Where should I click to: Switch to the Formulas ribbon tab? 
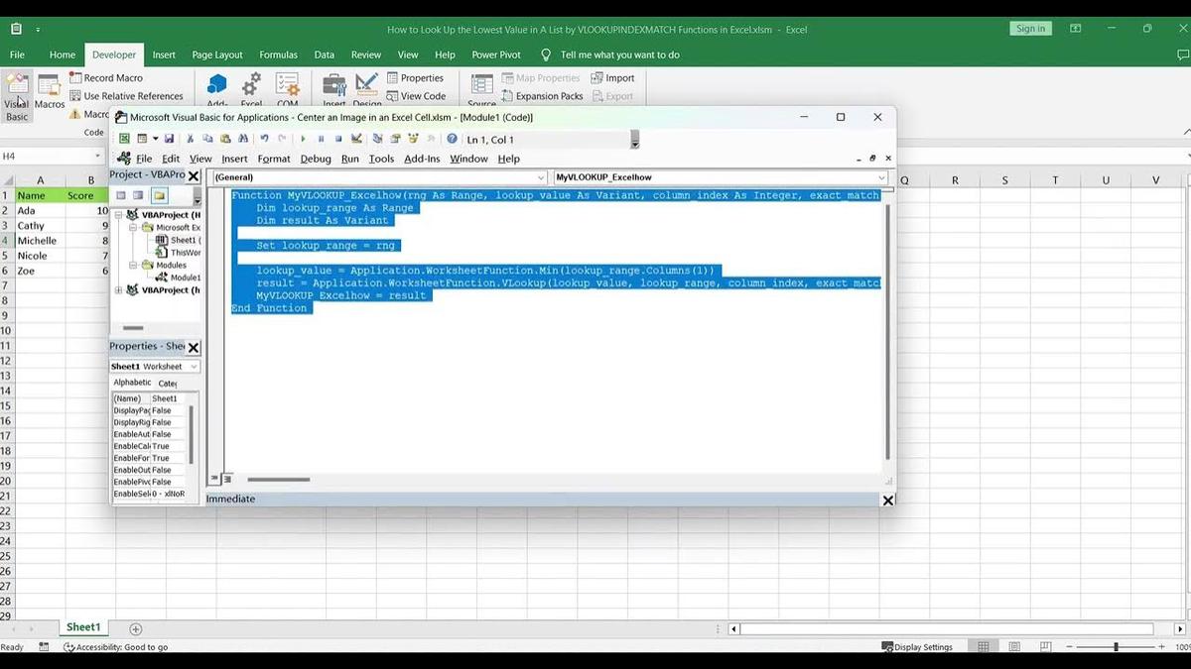[278, 55]
